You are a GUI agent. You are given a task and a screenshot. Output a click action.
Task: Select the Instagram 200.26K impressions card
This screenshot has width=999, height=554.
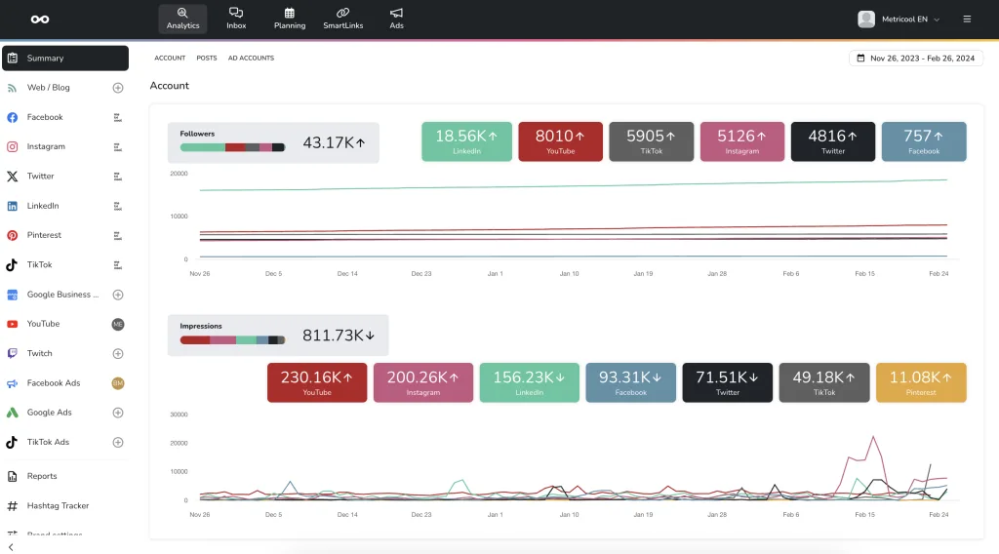pyautogui.click(x=423, y=382)
